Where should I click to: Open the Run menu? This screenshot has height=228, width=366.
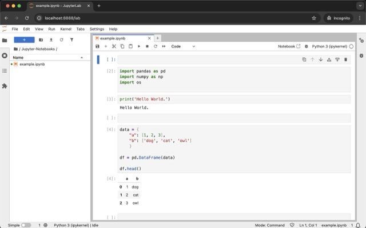click(x=51, y=29)
